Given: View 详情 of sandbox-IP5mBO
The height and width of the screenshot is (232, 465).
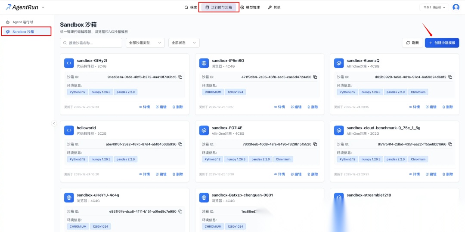Looking at the screenshot, I should (x=279, y=107).
